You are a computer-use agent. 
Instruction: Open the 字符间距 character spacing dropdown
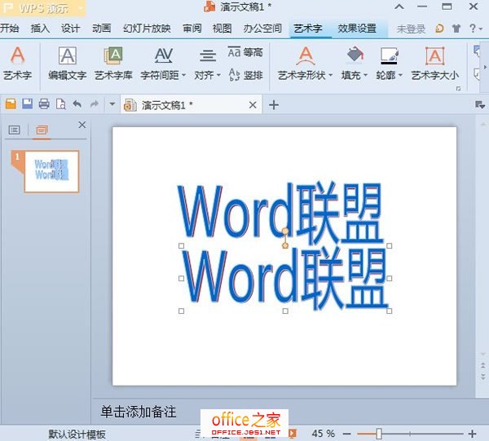coord(163,64)
